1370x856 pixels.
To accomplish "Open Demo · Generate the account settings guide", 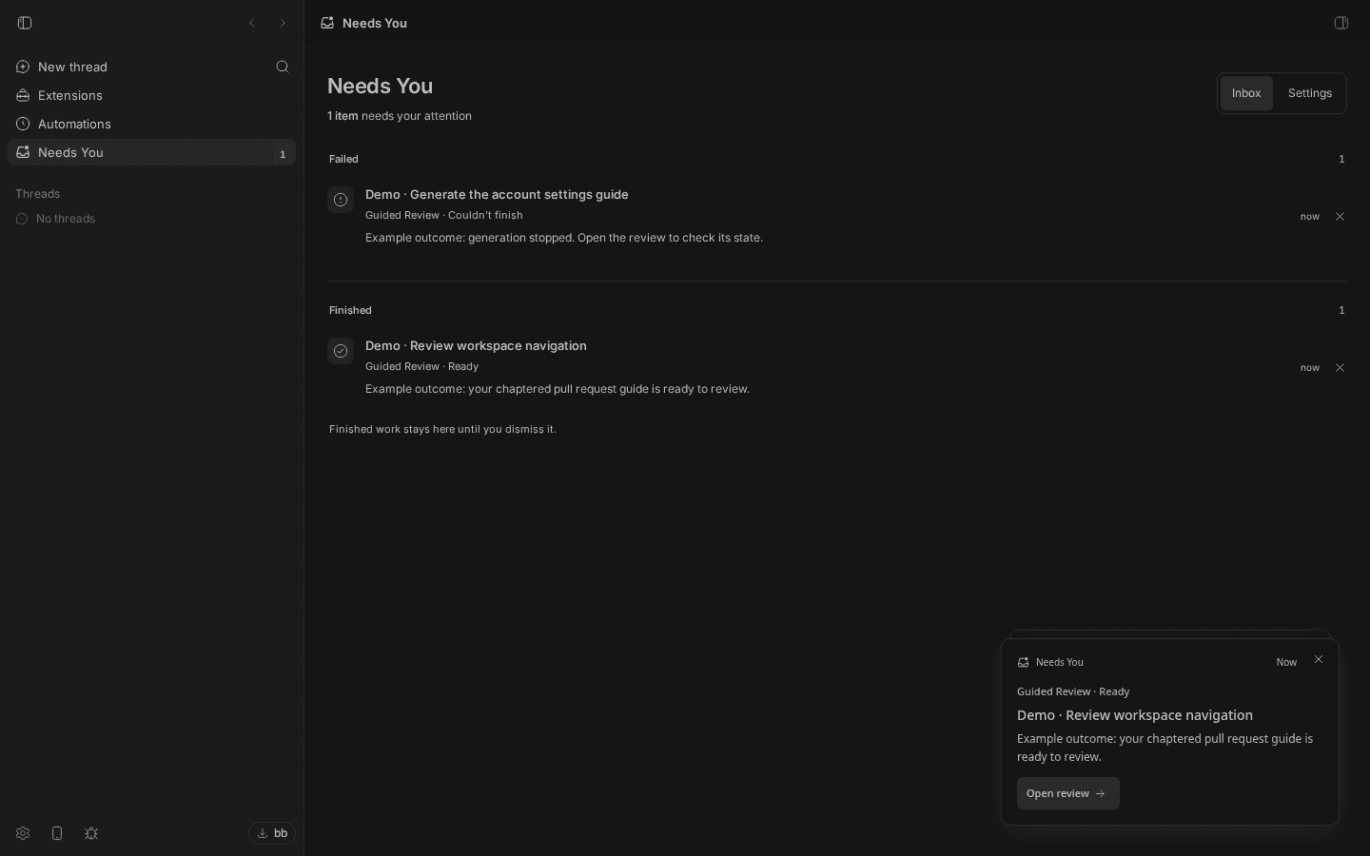I will [497, 194].
